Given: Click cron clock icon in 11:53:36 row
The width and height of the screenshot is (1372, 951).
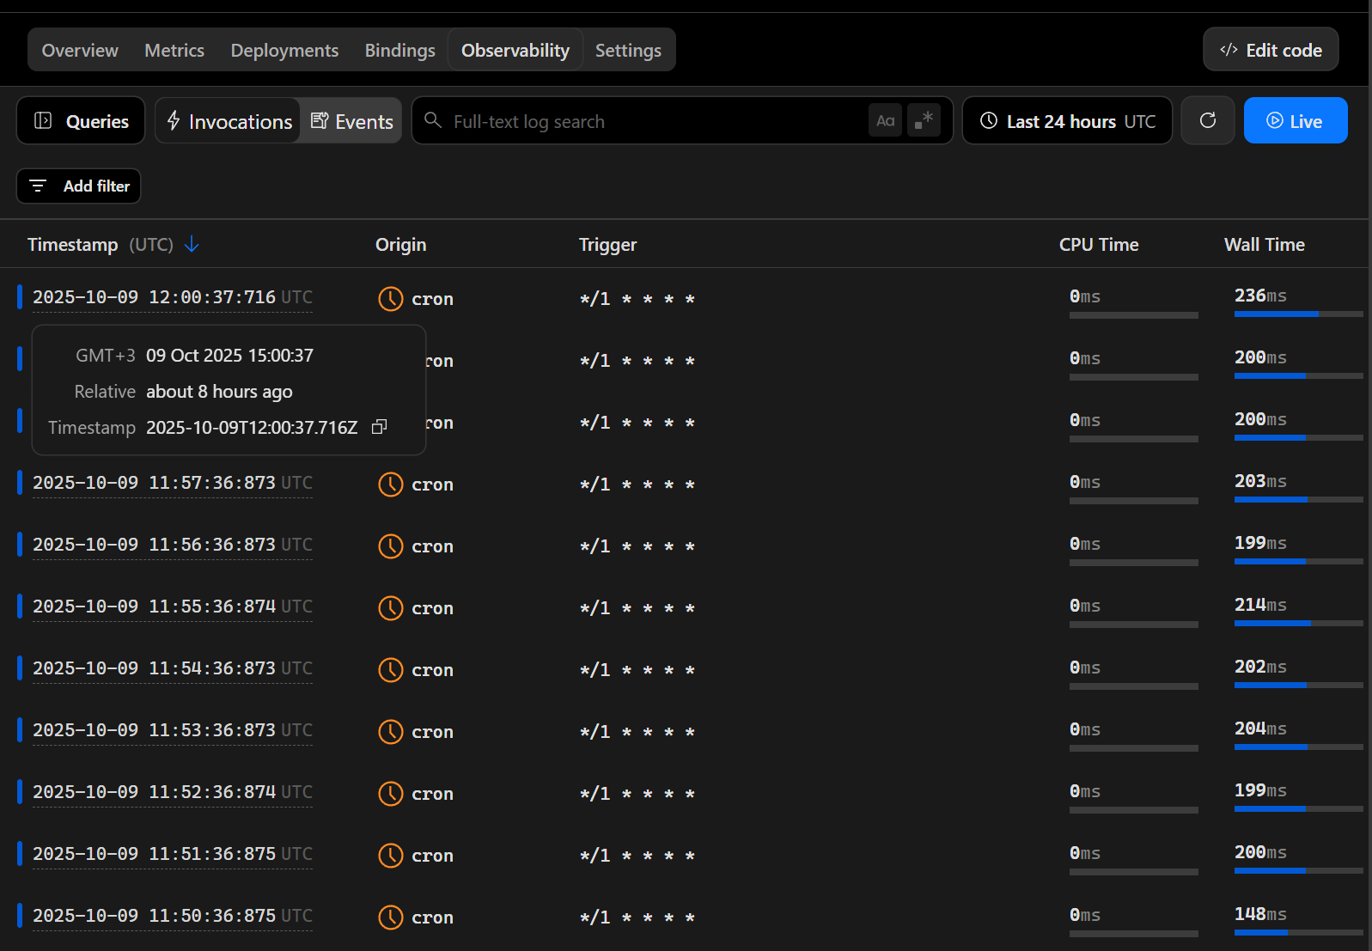Looking at the screenshot, I should pos(391,732).
